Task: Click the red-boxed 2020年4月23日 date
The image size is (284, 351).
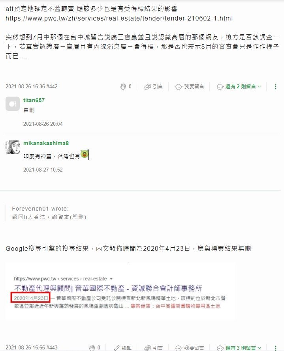Action: tap(30, 298)
